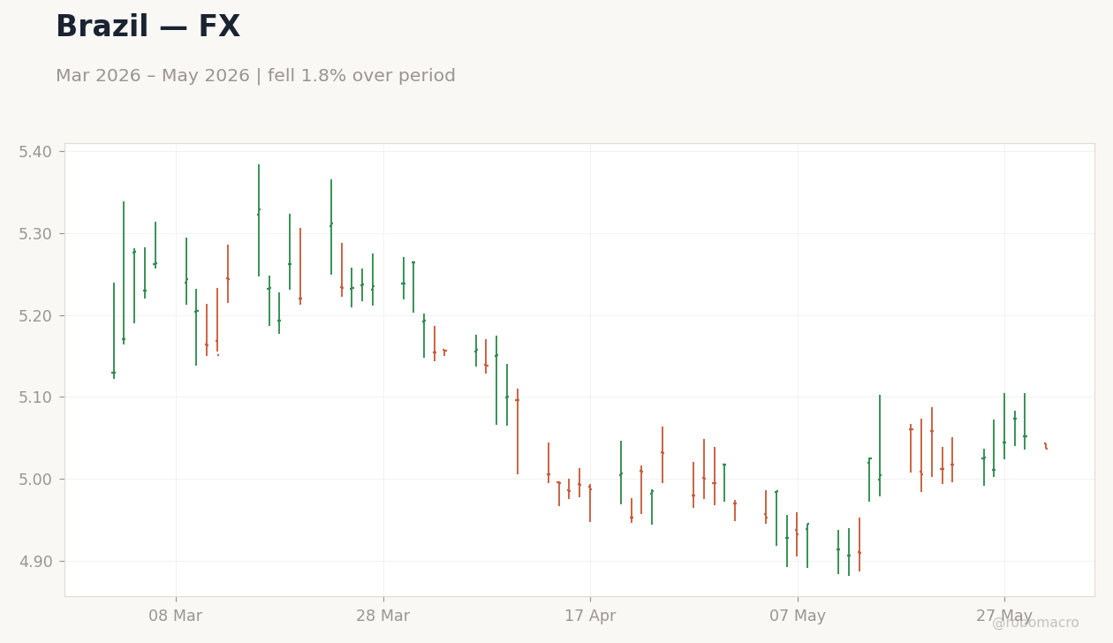1113x643 pixels.
Task: Select the tallest green bar peaking near 5.38
Action: [x=259, y=220]
